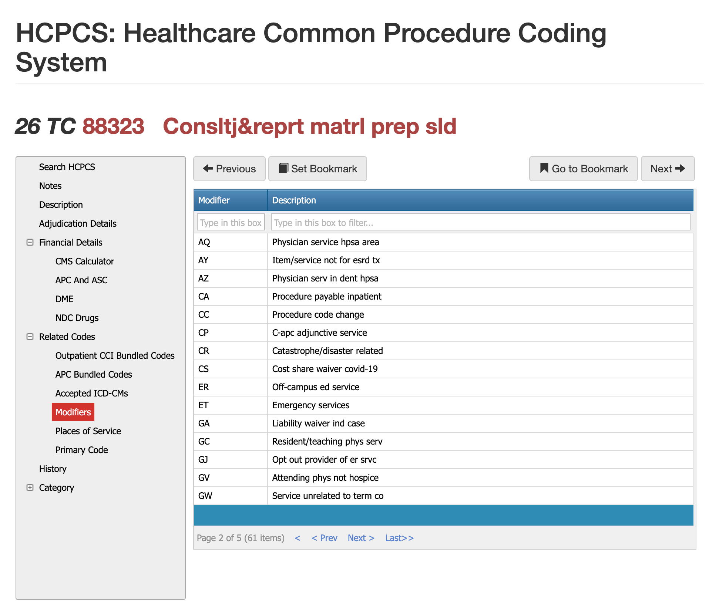
Task: Click the Modifier filter input box
Action: (x=230, y=222)
